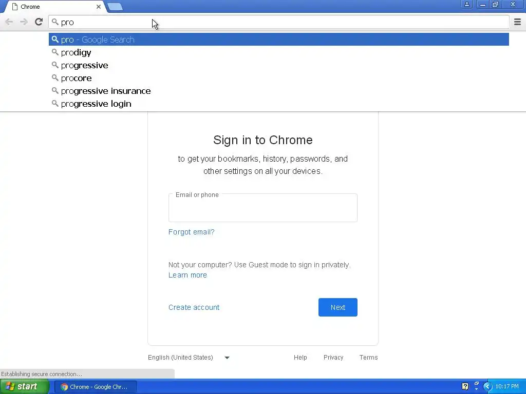Screen dimensions: 526x394
Task: Expand hidden tray icons arrow
Action: tap(487, 387)
